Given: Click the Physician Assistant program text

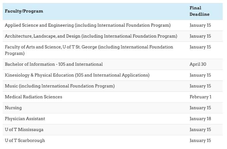Looking at the screenshot, I should pyautogui.click(x=25, y=119).
